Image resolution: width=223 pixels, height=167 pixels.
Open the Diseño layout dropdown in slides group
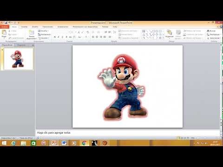pyautogui.click(x=43, y=31)
